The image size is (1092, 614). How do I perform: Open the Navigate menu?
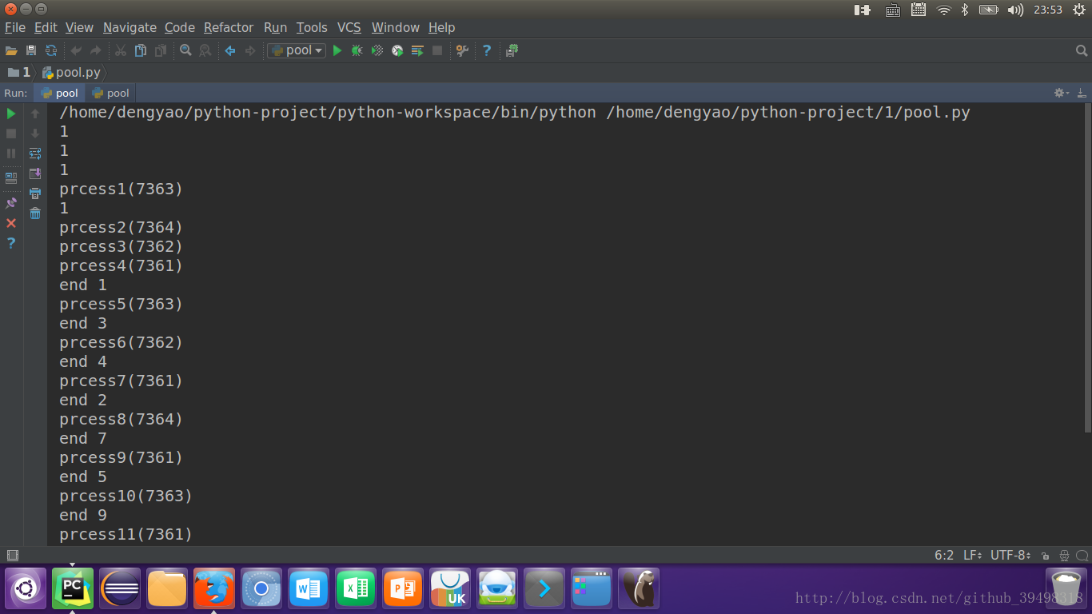(130, 27)
